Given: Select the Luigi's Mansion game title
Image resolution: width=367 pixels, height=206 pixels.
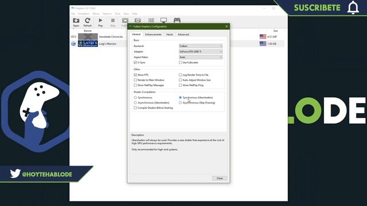Looking at the screenshot, I should click(107, 43).
